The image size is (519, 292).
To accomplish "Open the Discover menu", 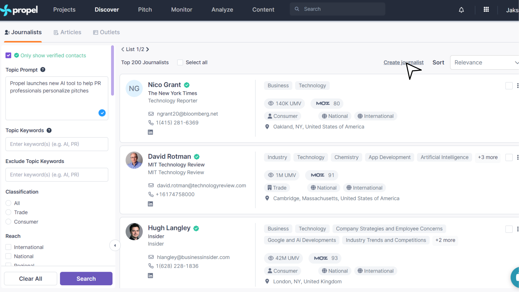I will 107,10.
